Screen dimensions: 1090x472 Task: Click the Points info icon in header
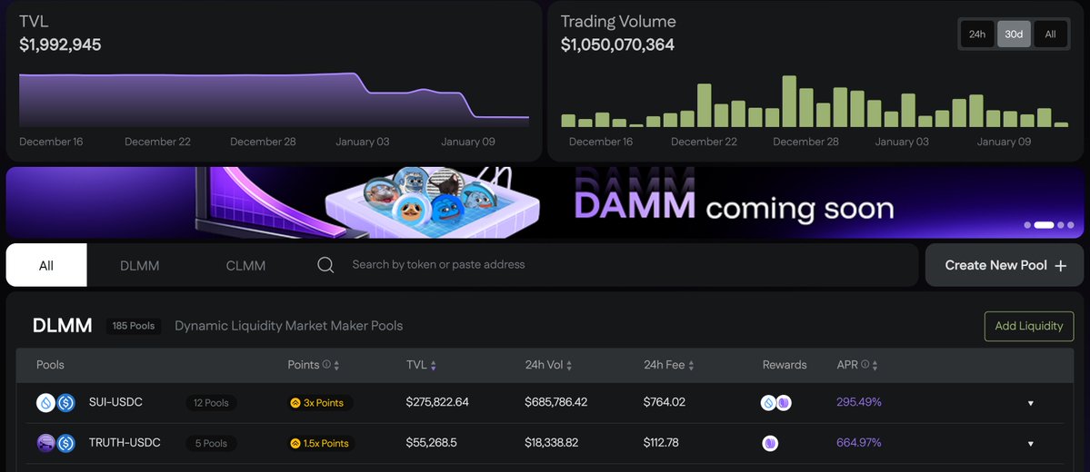point(326,365)
